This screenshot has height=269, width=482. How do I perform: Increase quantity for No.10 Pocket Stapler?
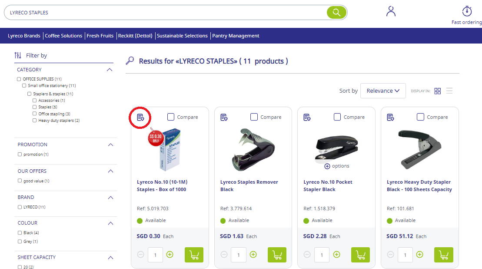(x=336, y=255)
